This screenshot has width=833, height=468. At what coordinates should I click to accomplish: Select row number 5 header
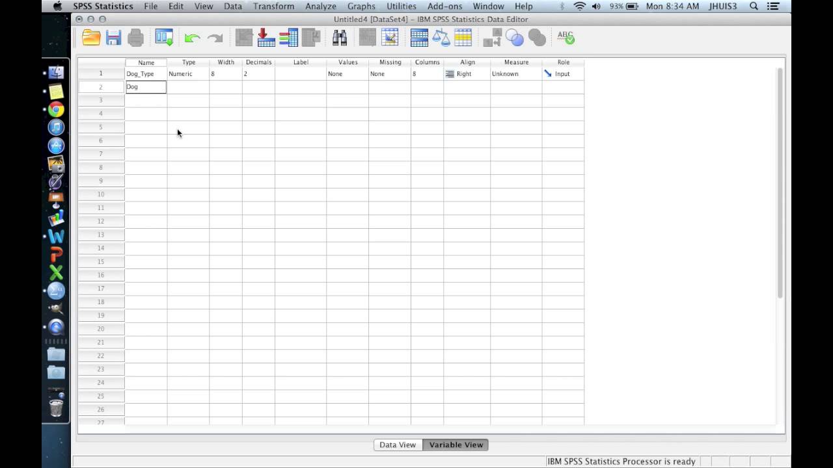(x=101, y=127)
